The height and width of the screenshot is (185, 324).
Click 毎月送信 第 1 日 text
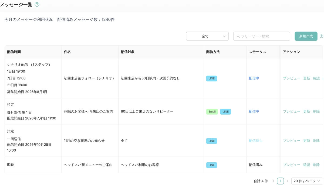tap(19, 112)
